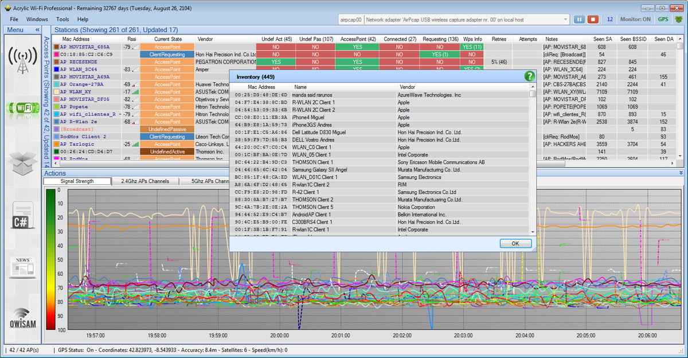The image size is (688, 358).
Task: Click orange color swatch of AP Tarlogic
Action: coord(56,144)
